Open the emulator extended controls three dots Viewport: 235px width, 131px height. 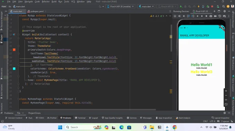pos(229,16)
